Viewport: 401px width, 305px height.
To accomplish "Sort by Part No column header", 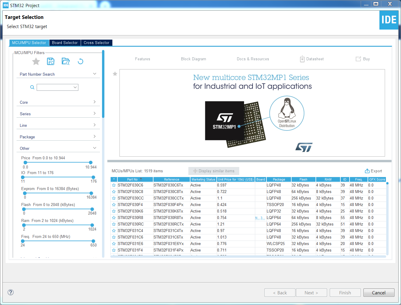I will [x=135, y=179].
